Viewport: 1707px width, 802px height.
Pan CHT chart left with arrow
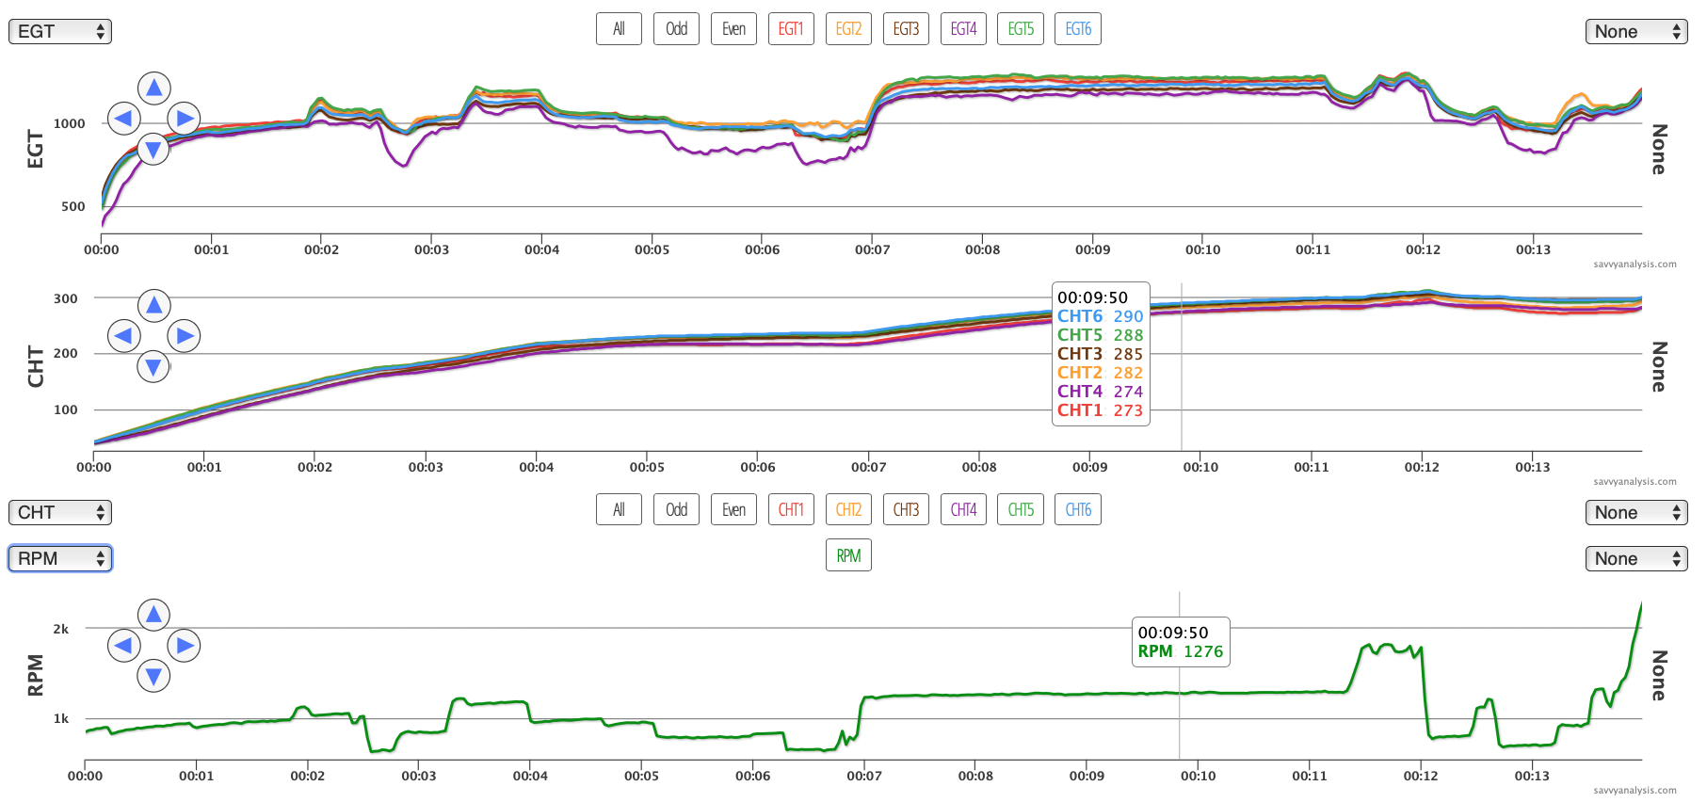[x=123, y=336]
